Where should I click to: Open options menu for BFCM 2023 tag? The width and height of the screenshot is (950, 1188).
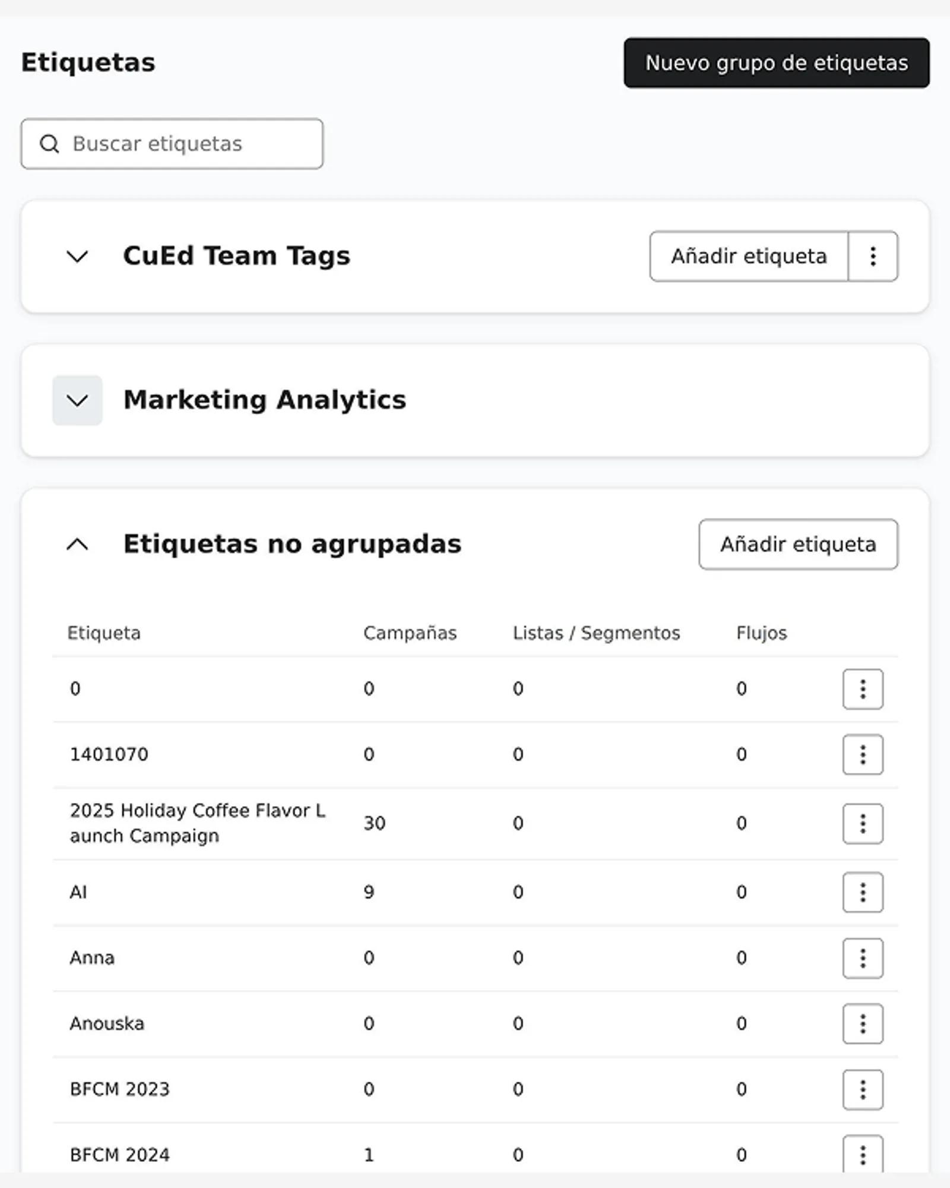863,1089
